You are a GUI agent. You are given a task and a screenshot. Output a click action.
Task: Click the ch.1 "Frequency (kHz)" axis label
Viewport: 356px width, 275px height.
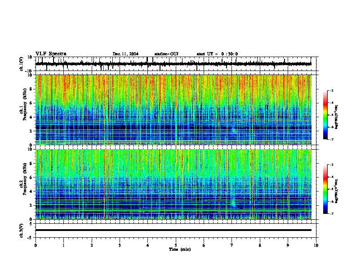pyautogui.click(x=25, y=105)
